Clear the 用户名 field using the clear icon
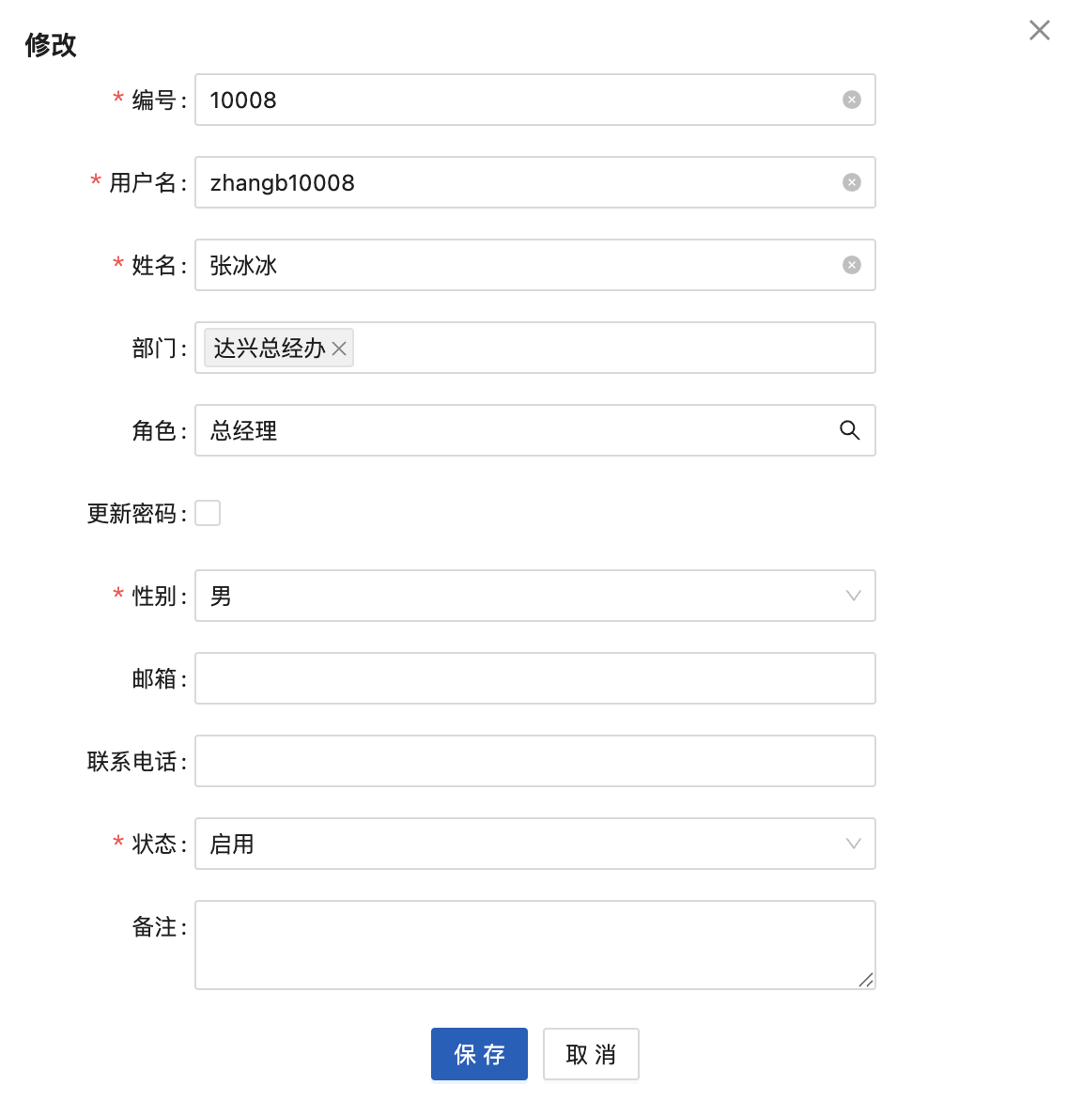The width and height of the screenshot is (1067, 1101). click(852, 182)
